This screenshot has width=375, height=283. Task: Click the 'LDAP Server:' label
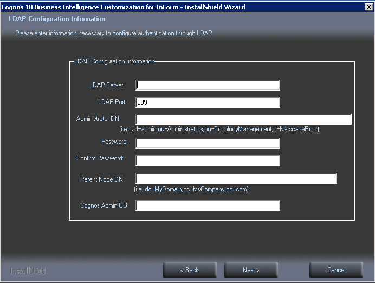coord(107,85)
